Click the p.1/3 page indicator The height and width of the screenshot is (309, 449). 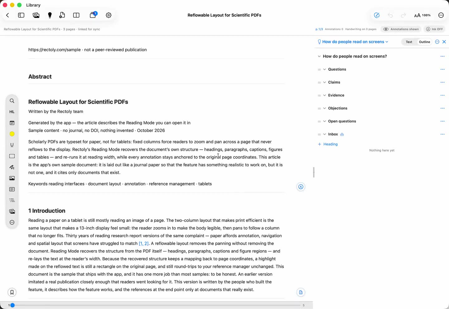[x=319, y=29]
